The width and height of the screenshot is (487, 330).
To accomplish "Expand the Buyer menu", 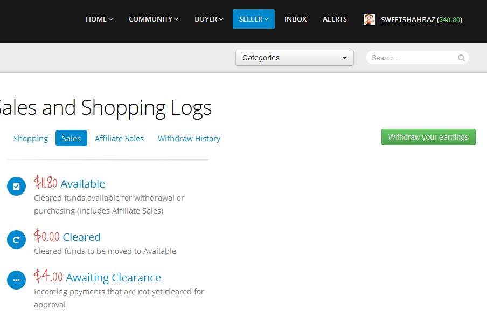I will click(208, 19).
